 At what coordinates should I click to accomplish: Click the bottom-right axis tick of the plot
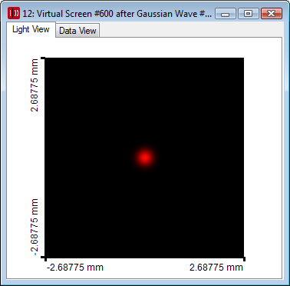point(244,259)
